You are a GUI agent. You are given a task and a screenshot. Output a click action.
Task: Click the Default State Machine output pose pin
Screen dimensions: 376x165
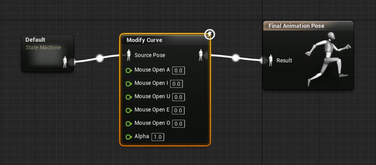pos(65,62)
